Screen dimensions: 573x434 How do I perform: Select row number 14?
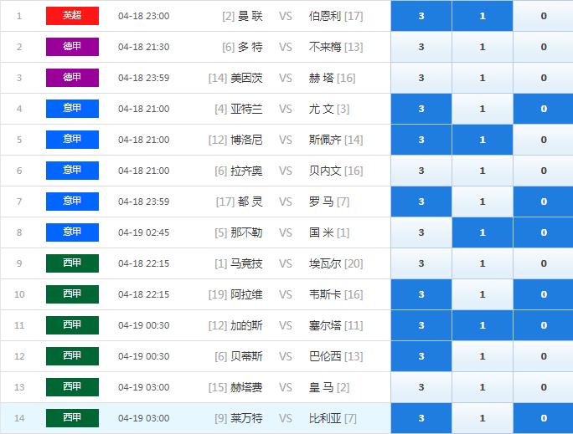(x=19, y=418)
